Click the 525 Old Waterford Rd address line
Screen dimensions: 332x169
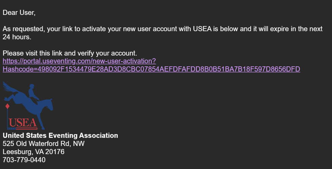click(x=44, y=144)
